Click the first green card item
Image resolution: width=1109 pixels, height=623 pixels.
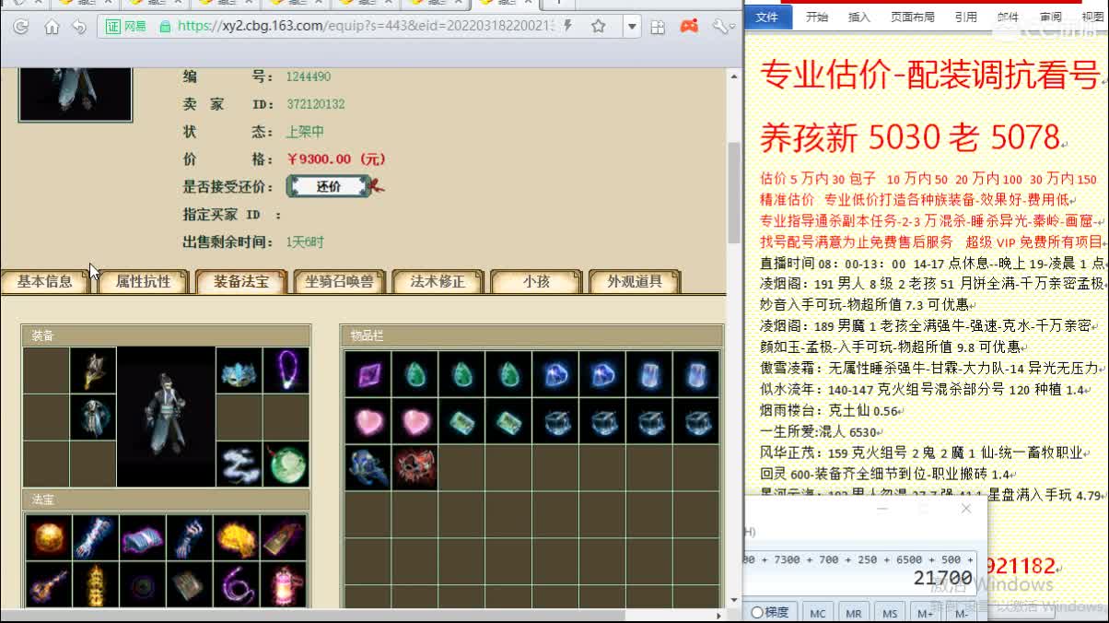click(x=462, y=421)
